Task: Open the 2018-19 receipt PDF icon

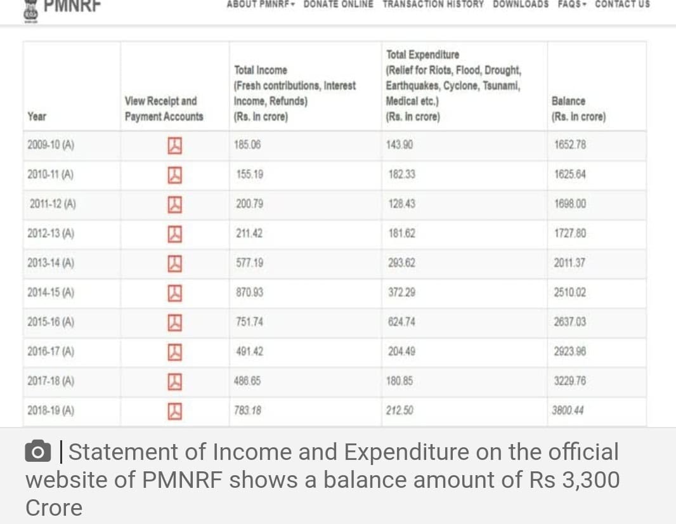Action: [174, 412]
